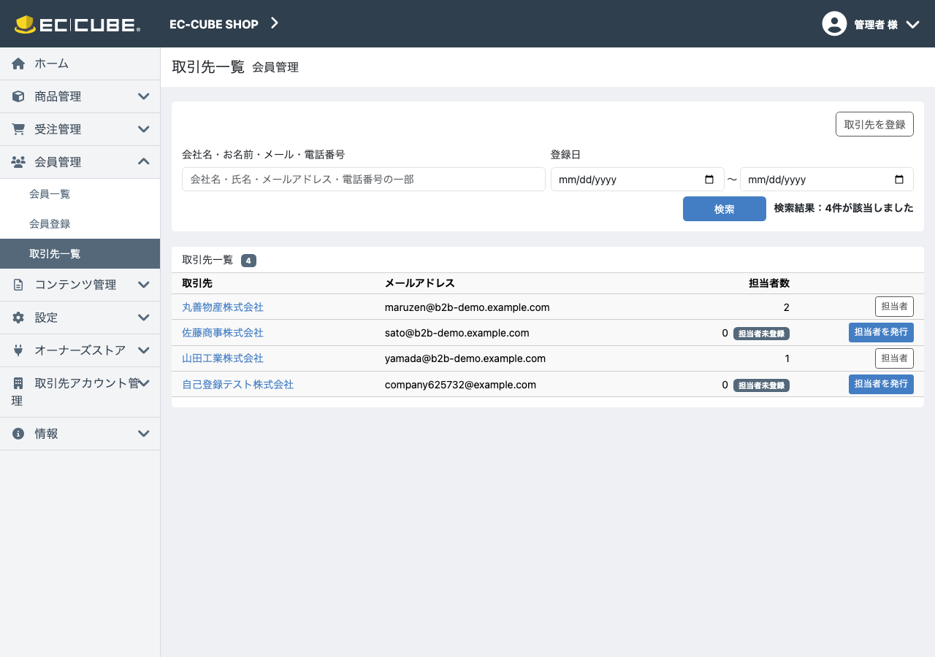Click the arrow next to EC-CUBE SHOP
This screenshot has height=657, width=935.
tap(275, 23)
